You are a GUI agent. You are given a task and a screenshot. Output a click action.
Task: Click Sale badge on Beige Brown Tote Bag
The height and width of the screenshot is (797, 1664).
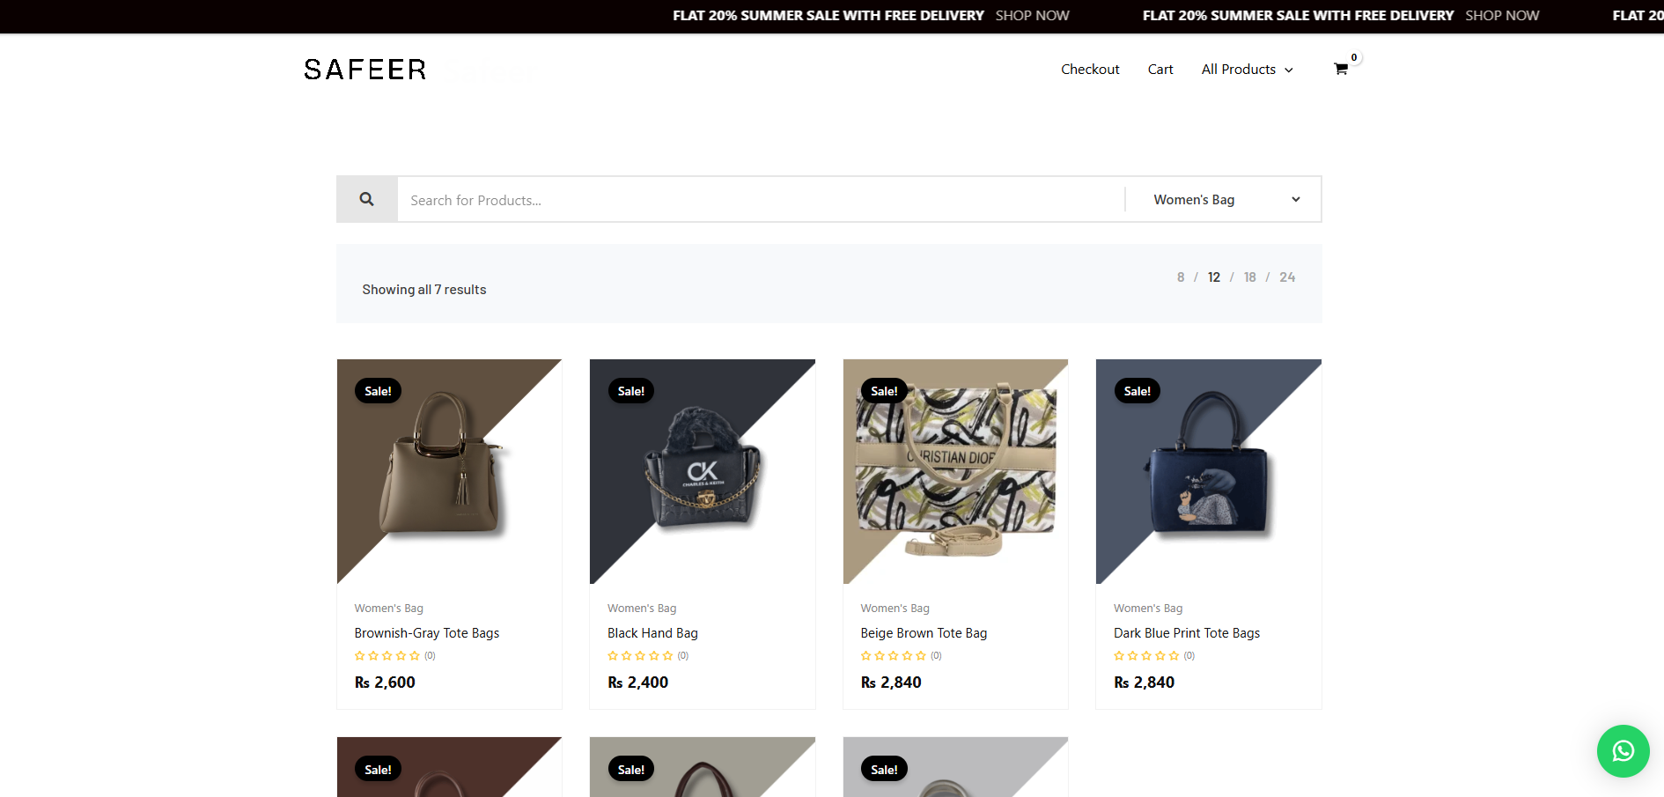coord(884,391)
